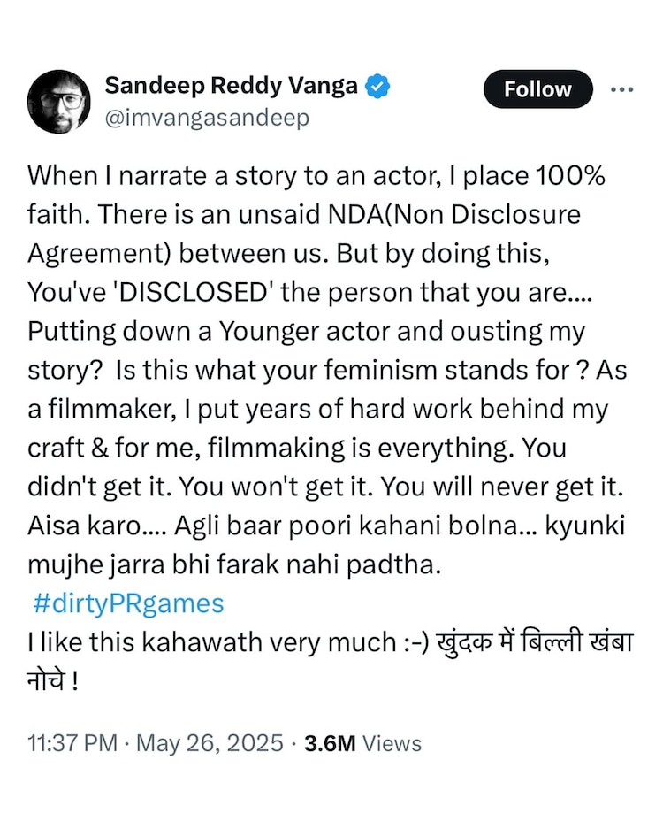Image resolution: width=663 pixels, height=829 pixels.
Task: Open the three-dot more options menu
Action: click(622, 89)
